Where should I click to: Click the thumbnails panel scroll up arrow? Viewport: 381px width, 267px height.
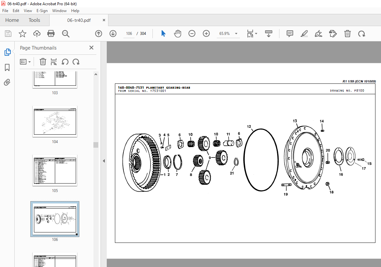point(96,74)
